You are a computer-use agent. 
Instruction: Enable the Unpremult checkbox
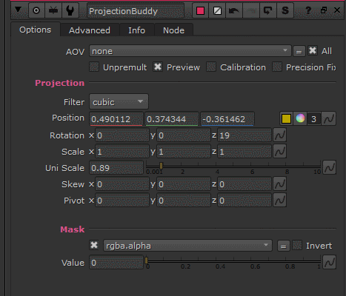[x=94, y=67]
